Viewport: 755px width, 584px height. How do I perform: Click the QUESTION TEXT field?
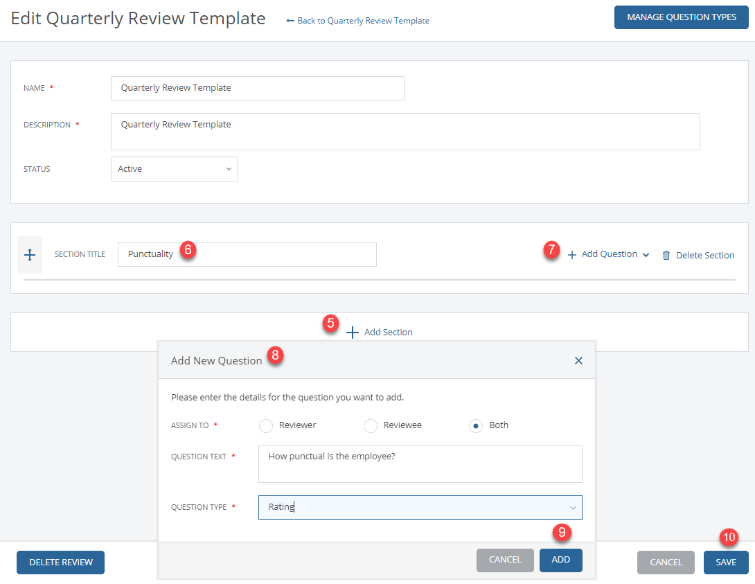[420, 463]
